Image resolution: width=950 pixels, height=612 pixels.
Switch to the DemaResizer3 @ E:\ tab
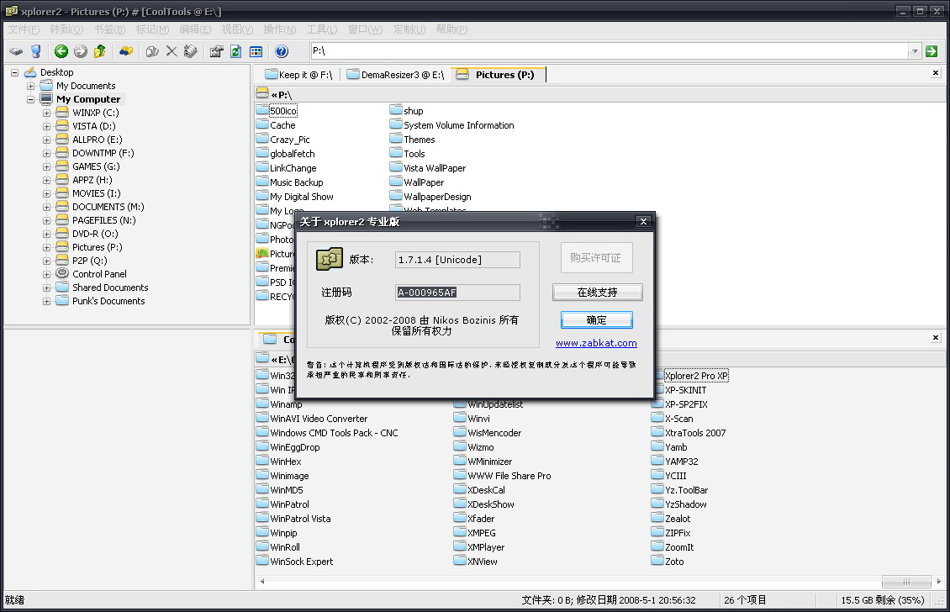tap(395, 75)
